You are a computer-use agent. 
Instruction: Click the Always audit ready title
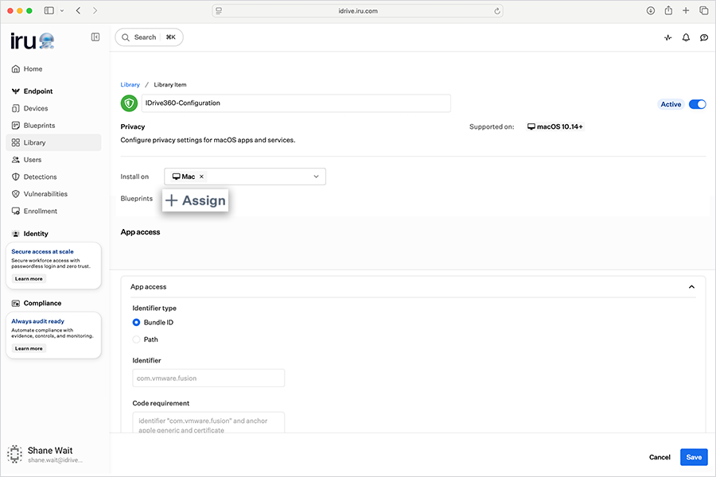(38, 322)
